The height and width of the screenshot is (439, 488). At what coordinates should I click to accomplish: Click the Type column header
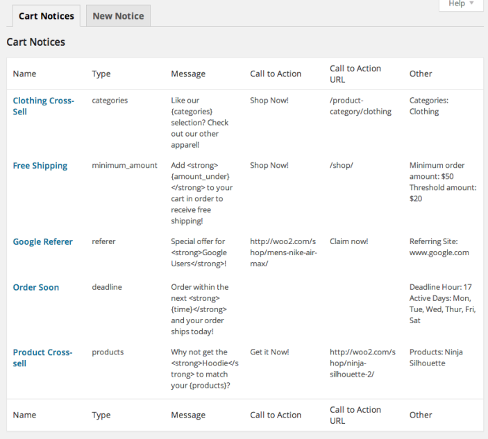click(101, 74)
